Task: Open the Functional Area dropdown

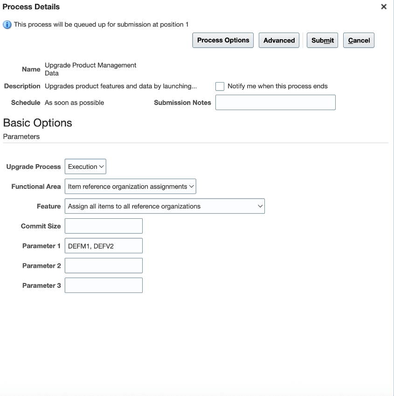Action: 130,186
